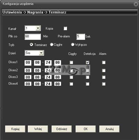Close the Konfiguracja urządzenia dialog
Viewport: 139px width, 140px height.
(x=136, y=4)
